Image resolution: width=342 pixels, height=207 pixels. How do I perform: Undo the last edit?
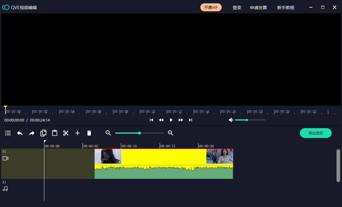coord(20,133)
